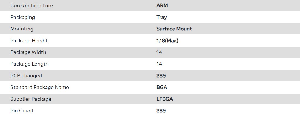This screenshot has width=300, height=115.
Task: Select the Tray packaging value
Action: (x=162, y=17)
